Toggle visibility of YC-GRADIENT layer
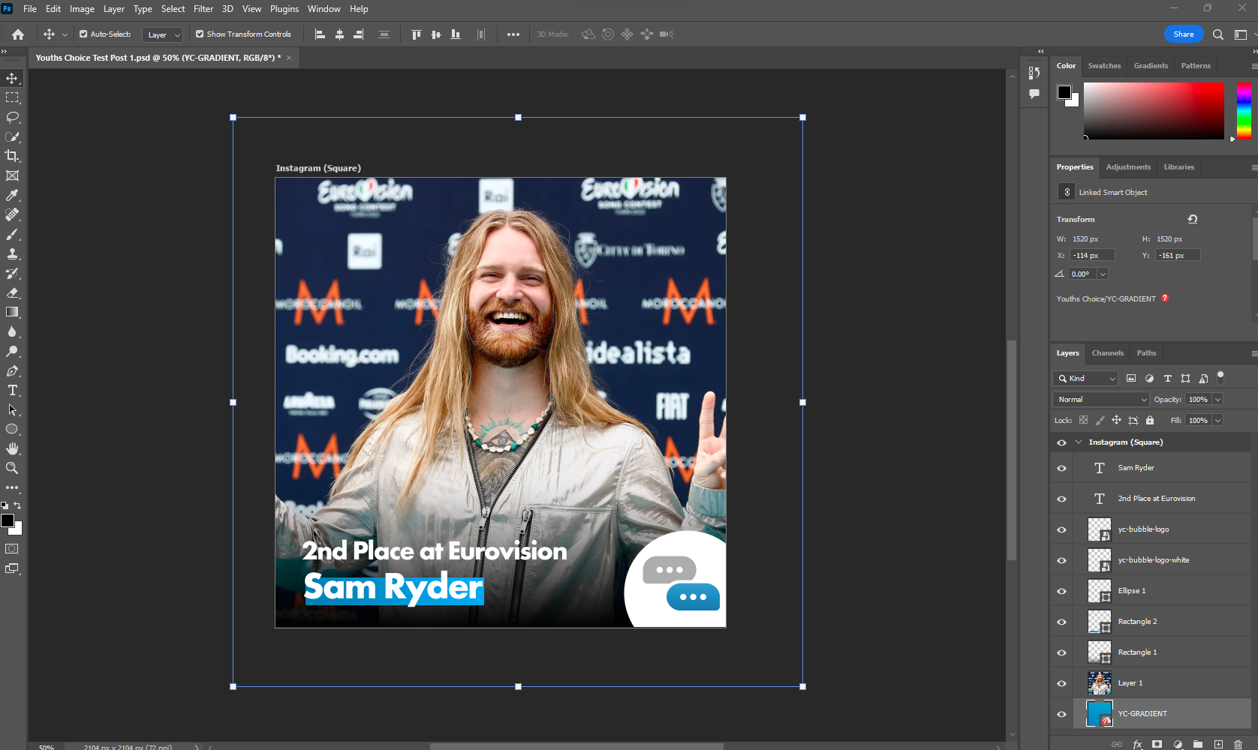Image resolution: width=1258 pixels, height=750 pixels. click(1061, 714)
